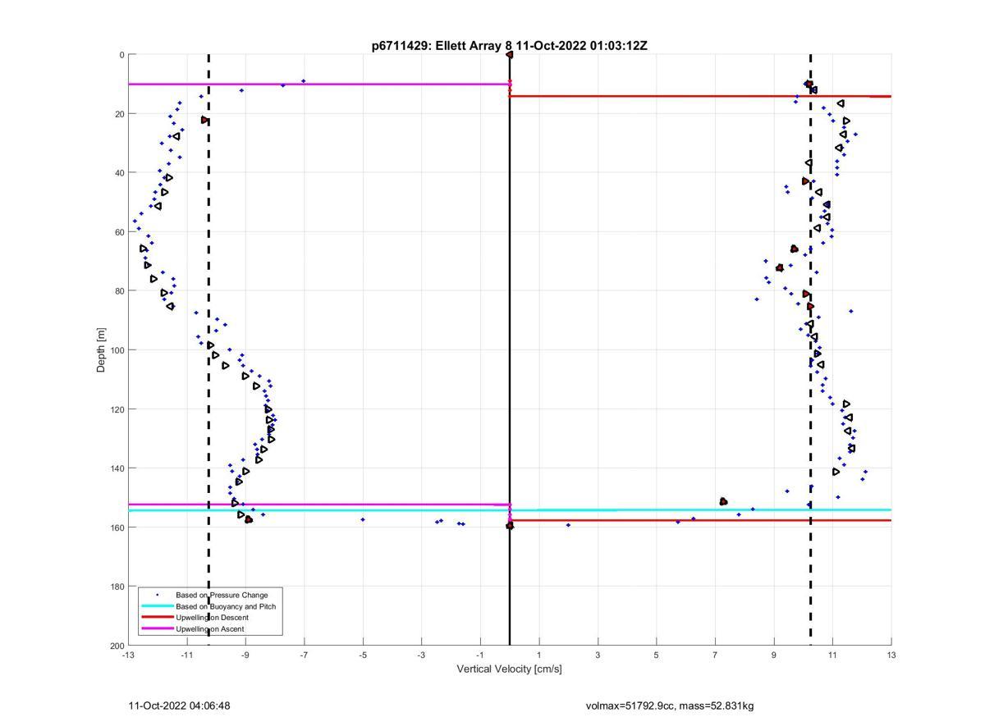
Task: Select the 'Depth [m]' y-axis label
Action: point(102,349)
